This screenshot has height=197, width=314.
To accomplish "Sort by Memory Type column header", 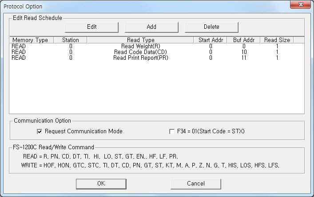I will pyautogui.click(x=32, y=40).
